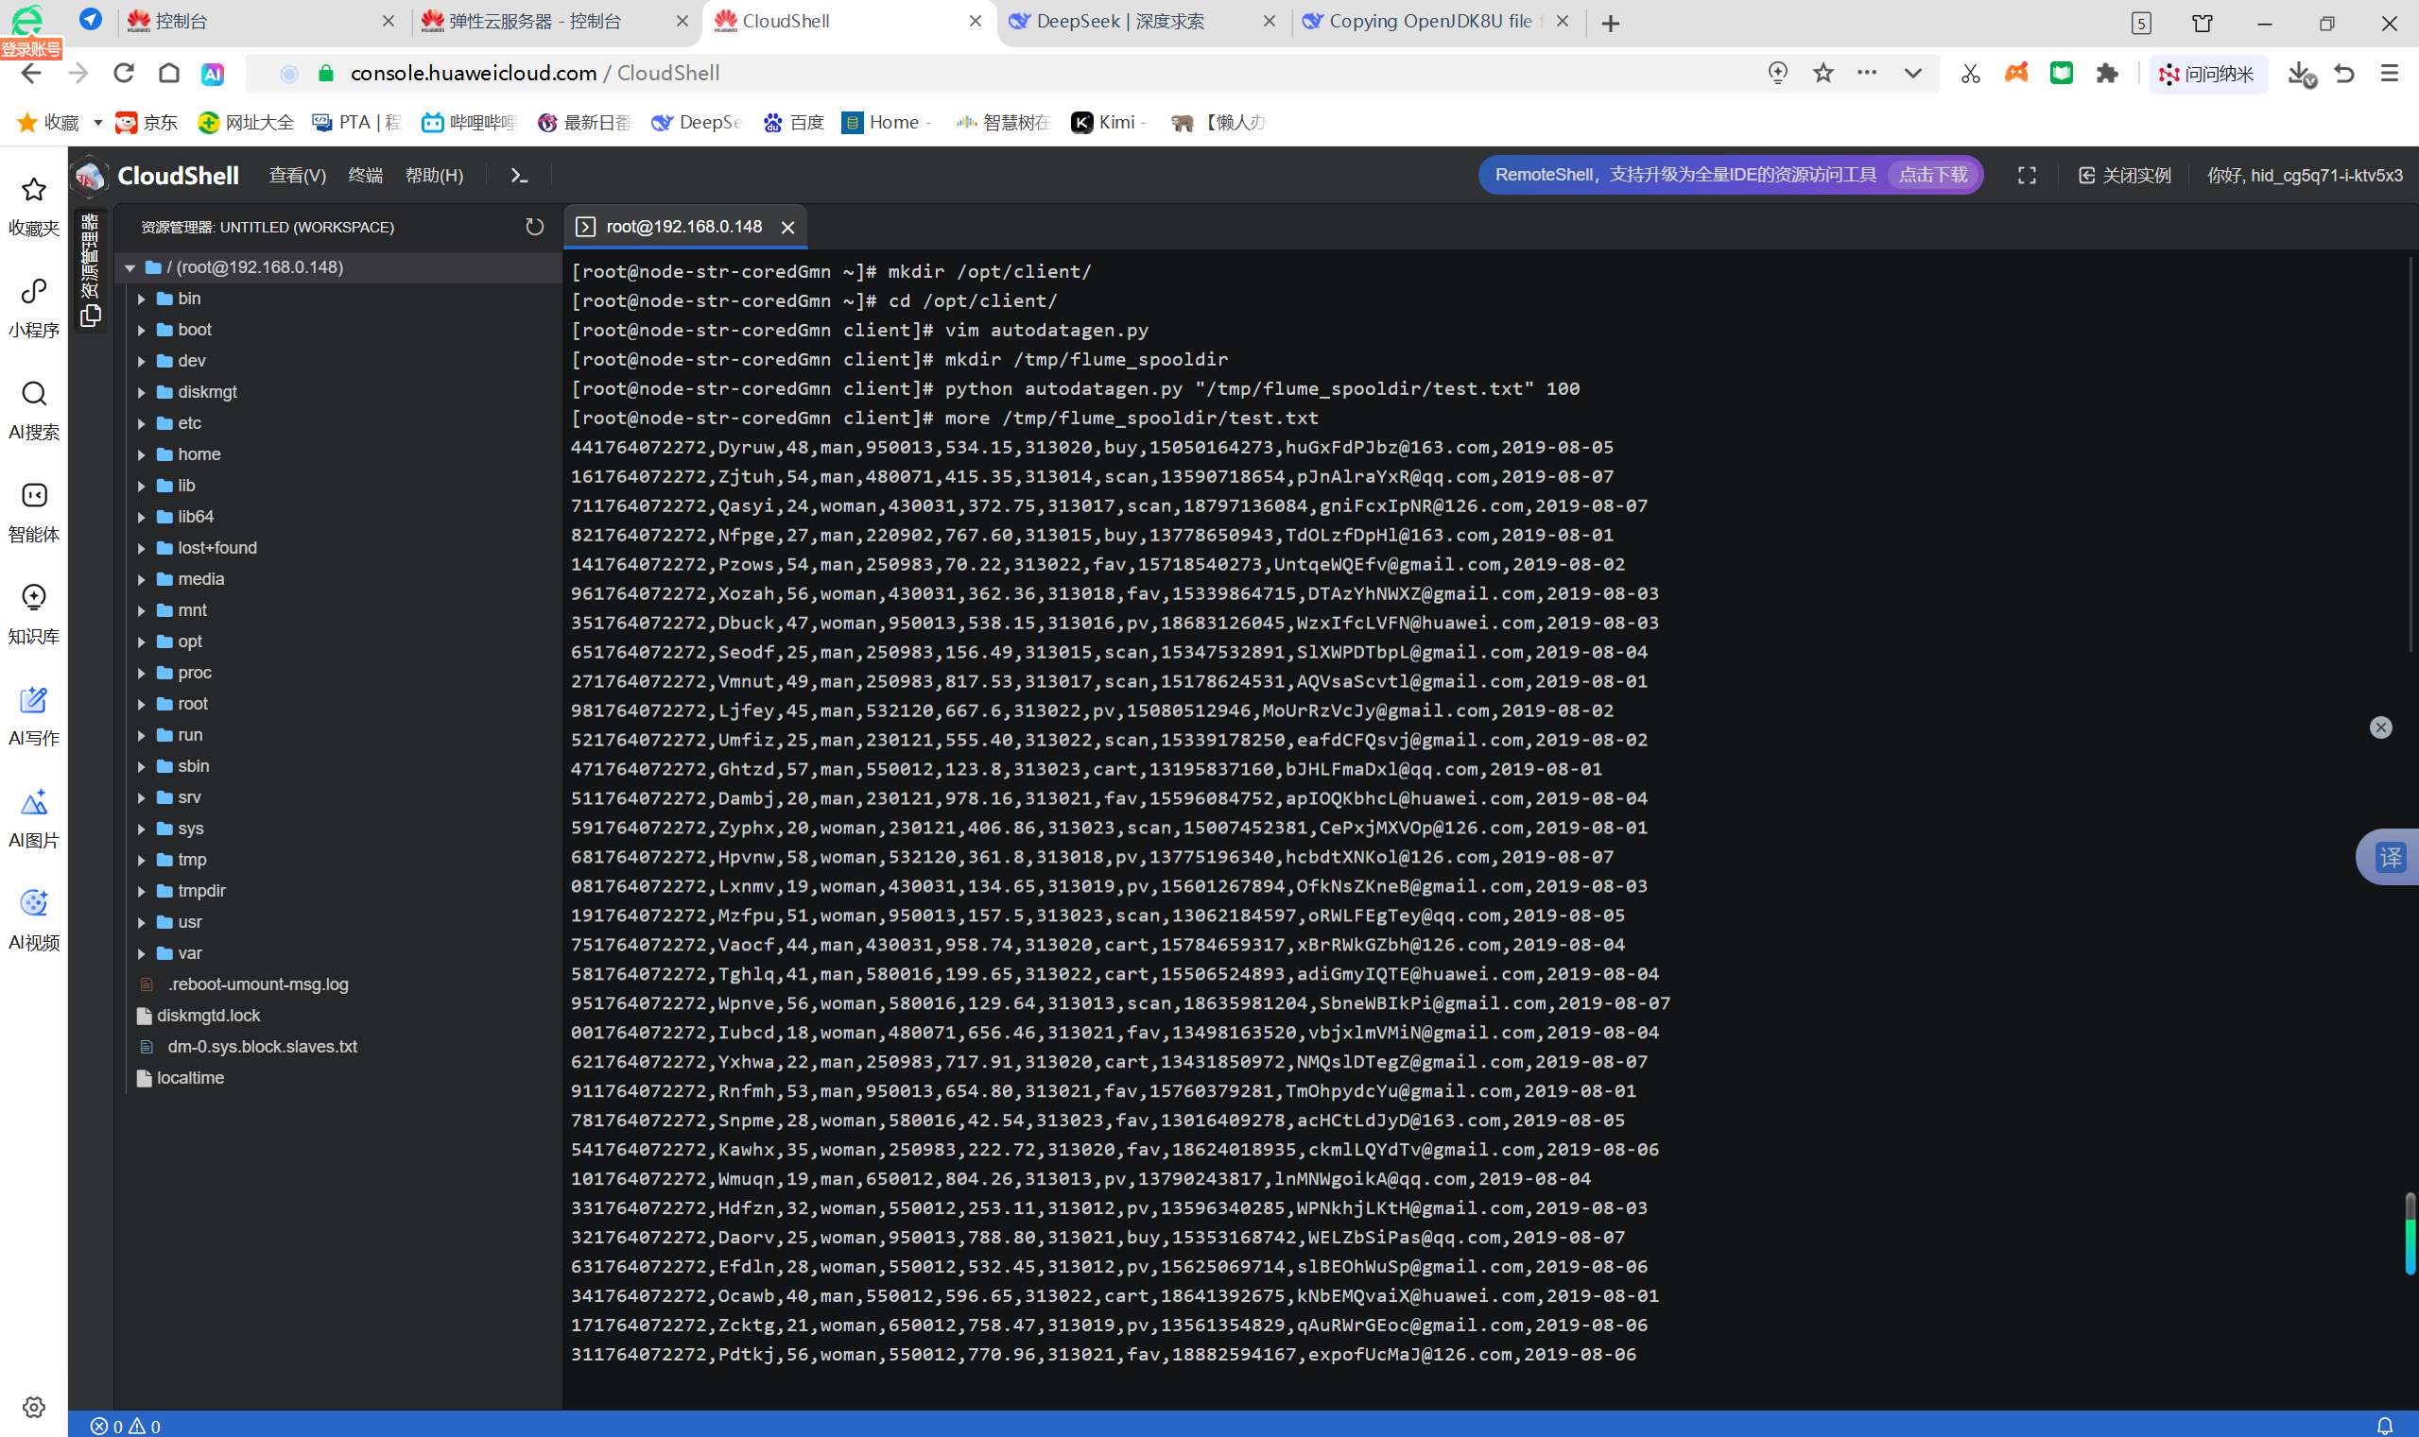Close the root@192.168.0.148 terminal tab
The height and width of the screenshot is (1437, 2419).
pyautogui.click(x=787, y=228)
